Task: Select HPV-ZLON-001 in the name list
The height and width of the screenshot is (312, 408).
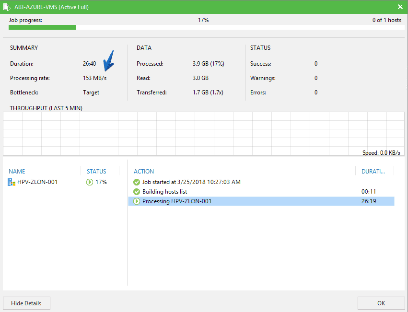Action: point(37,182)
